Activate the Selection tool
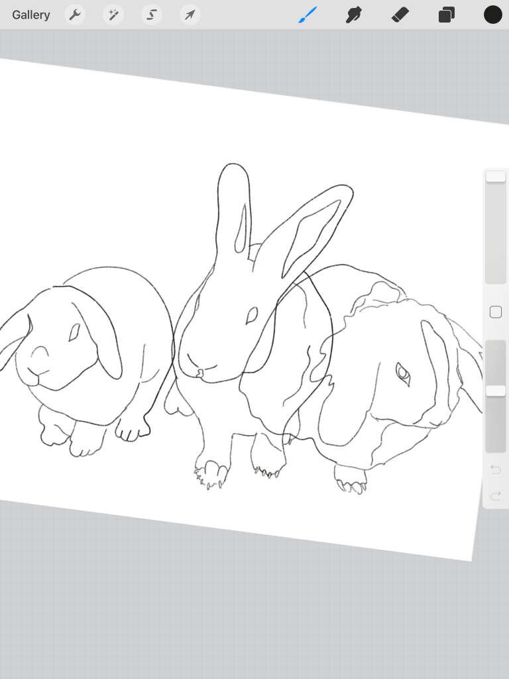509x679 pixels. pos(152,15)
